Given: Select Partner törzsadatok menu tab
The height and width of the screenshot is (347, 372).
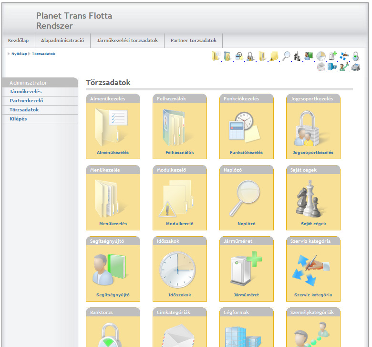Looking at the screenshot, I should coord(193,41).
